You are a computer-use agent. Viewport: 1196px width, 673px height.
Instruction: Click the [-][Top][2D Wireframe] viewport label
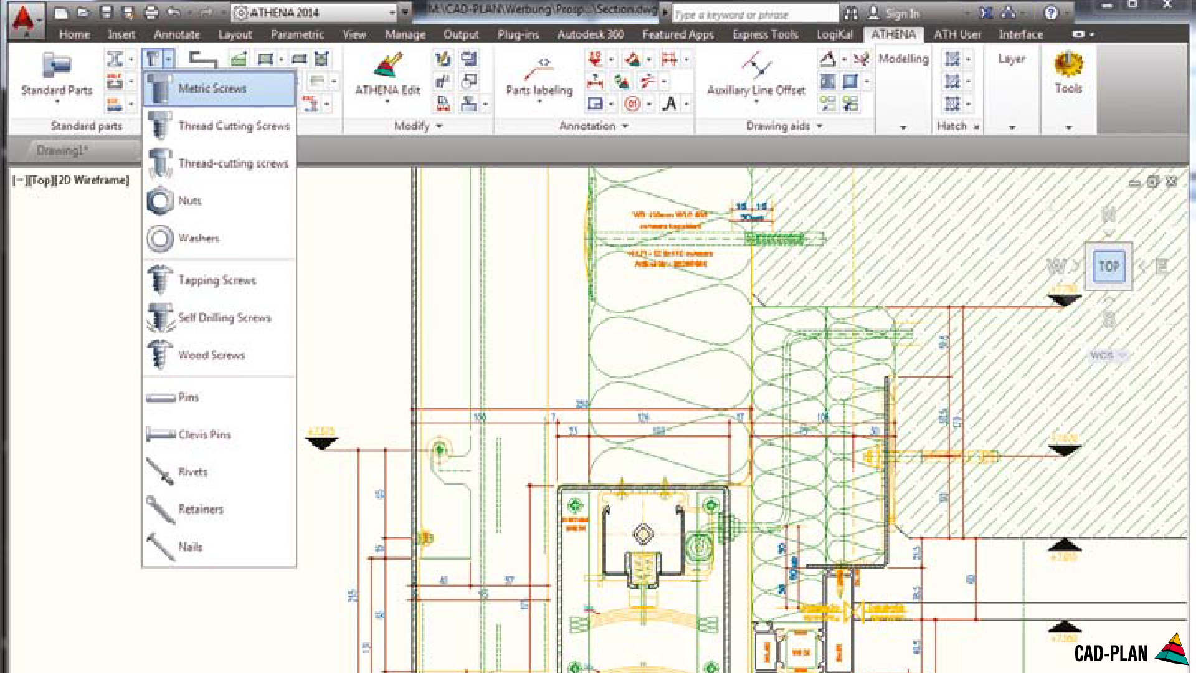point(70,180)
